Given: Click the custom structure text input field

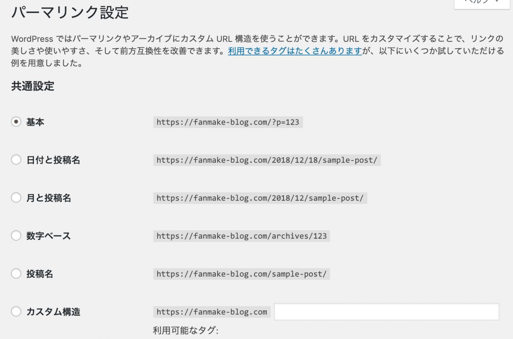Looking at the screenshot, I should coord(386,312).
